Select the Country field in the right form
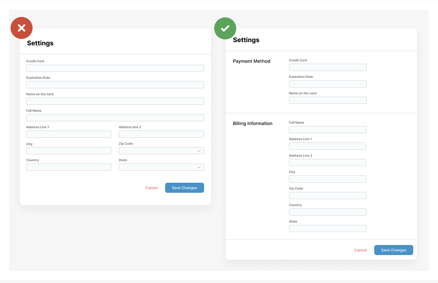Screen dimensions: 438x283 (x=327, y=212)
